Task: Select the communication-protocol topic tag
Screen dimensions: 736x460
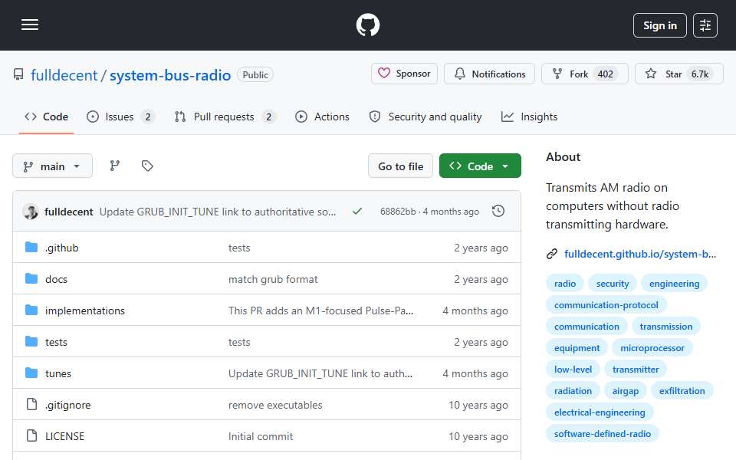Action: pyautogui.click(x=606, y=305)
